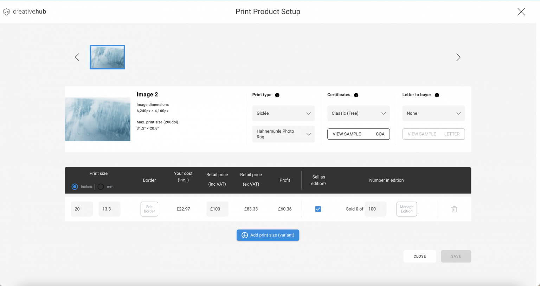Click the retail price £100 input field
This screenshot has height=286, width=540.
point(217,209)
